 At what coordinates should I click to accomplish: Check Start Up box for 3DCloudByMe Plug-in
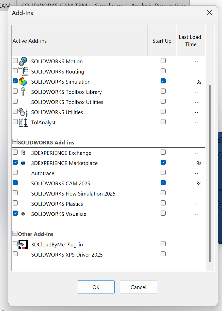coord(163,244)
